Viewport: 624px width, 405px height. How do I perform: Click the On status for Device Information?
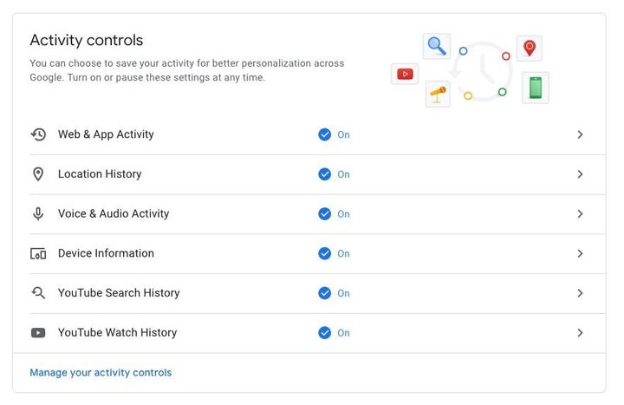(x=343, y=254)
